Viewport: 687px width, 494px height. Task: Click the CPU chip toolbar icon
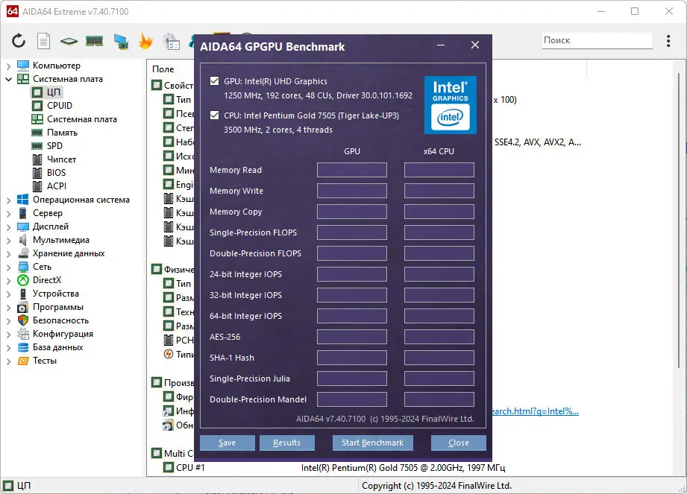coord(69,40)
